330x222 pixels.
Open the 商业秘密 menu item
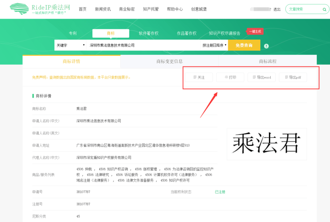click(x=127, y=9)
